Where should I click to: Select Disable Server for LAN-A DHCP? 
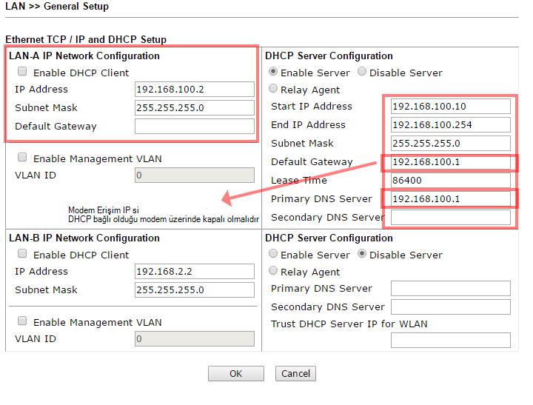(362, 72)
